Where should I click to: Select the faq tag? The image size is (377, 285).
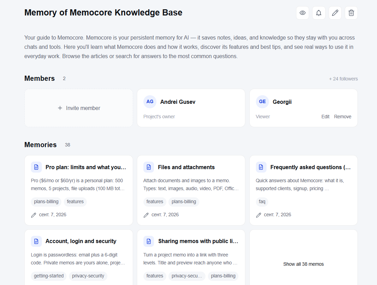point(262,202)
